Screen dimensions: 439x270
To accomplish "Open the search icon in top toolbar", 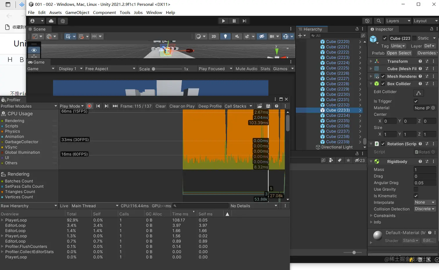I will (x=379, y=21).
